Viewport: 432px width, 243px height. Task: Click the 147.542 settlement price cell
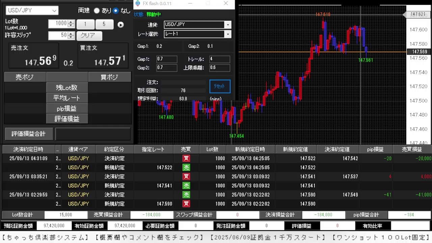337,158
